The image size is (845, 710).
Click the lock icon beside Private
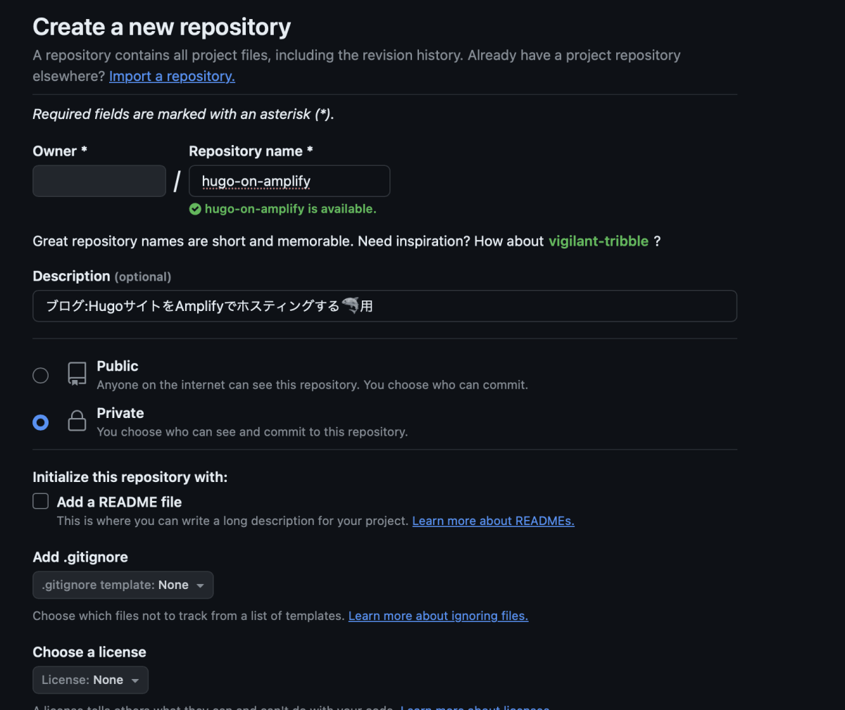click(77, 421)
